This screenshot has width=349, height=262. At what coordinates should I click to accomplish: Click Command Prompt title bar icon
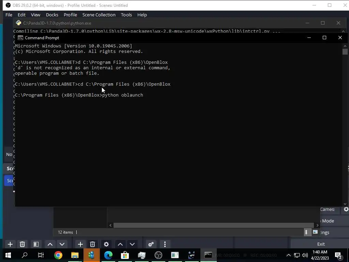[20, 38]
